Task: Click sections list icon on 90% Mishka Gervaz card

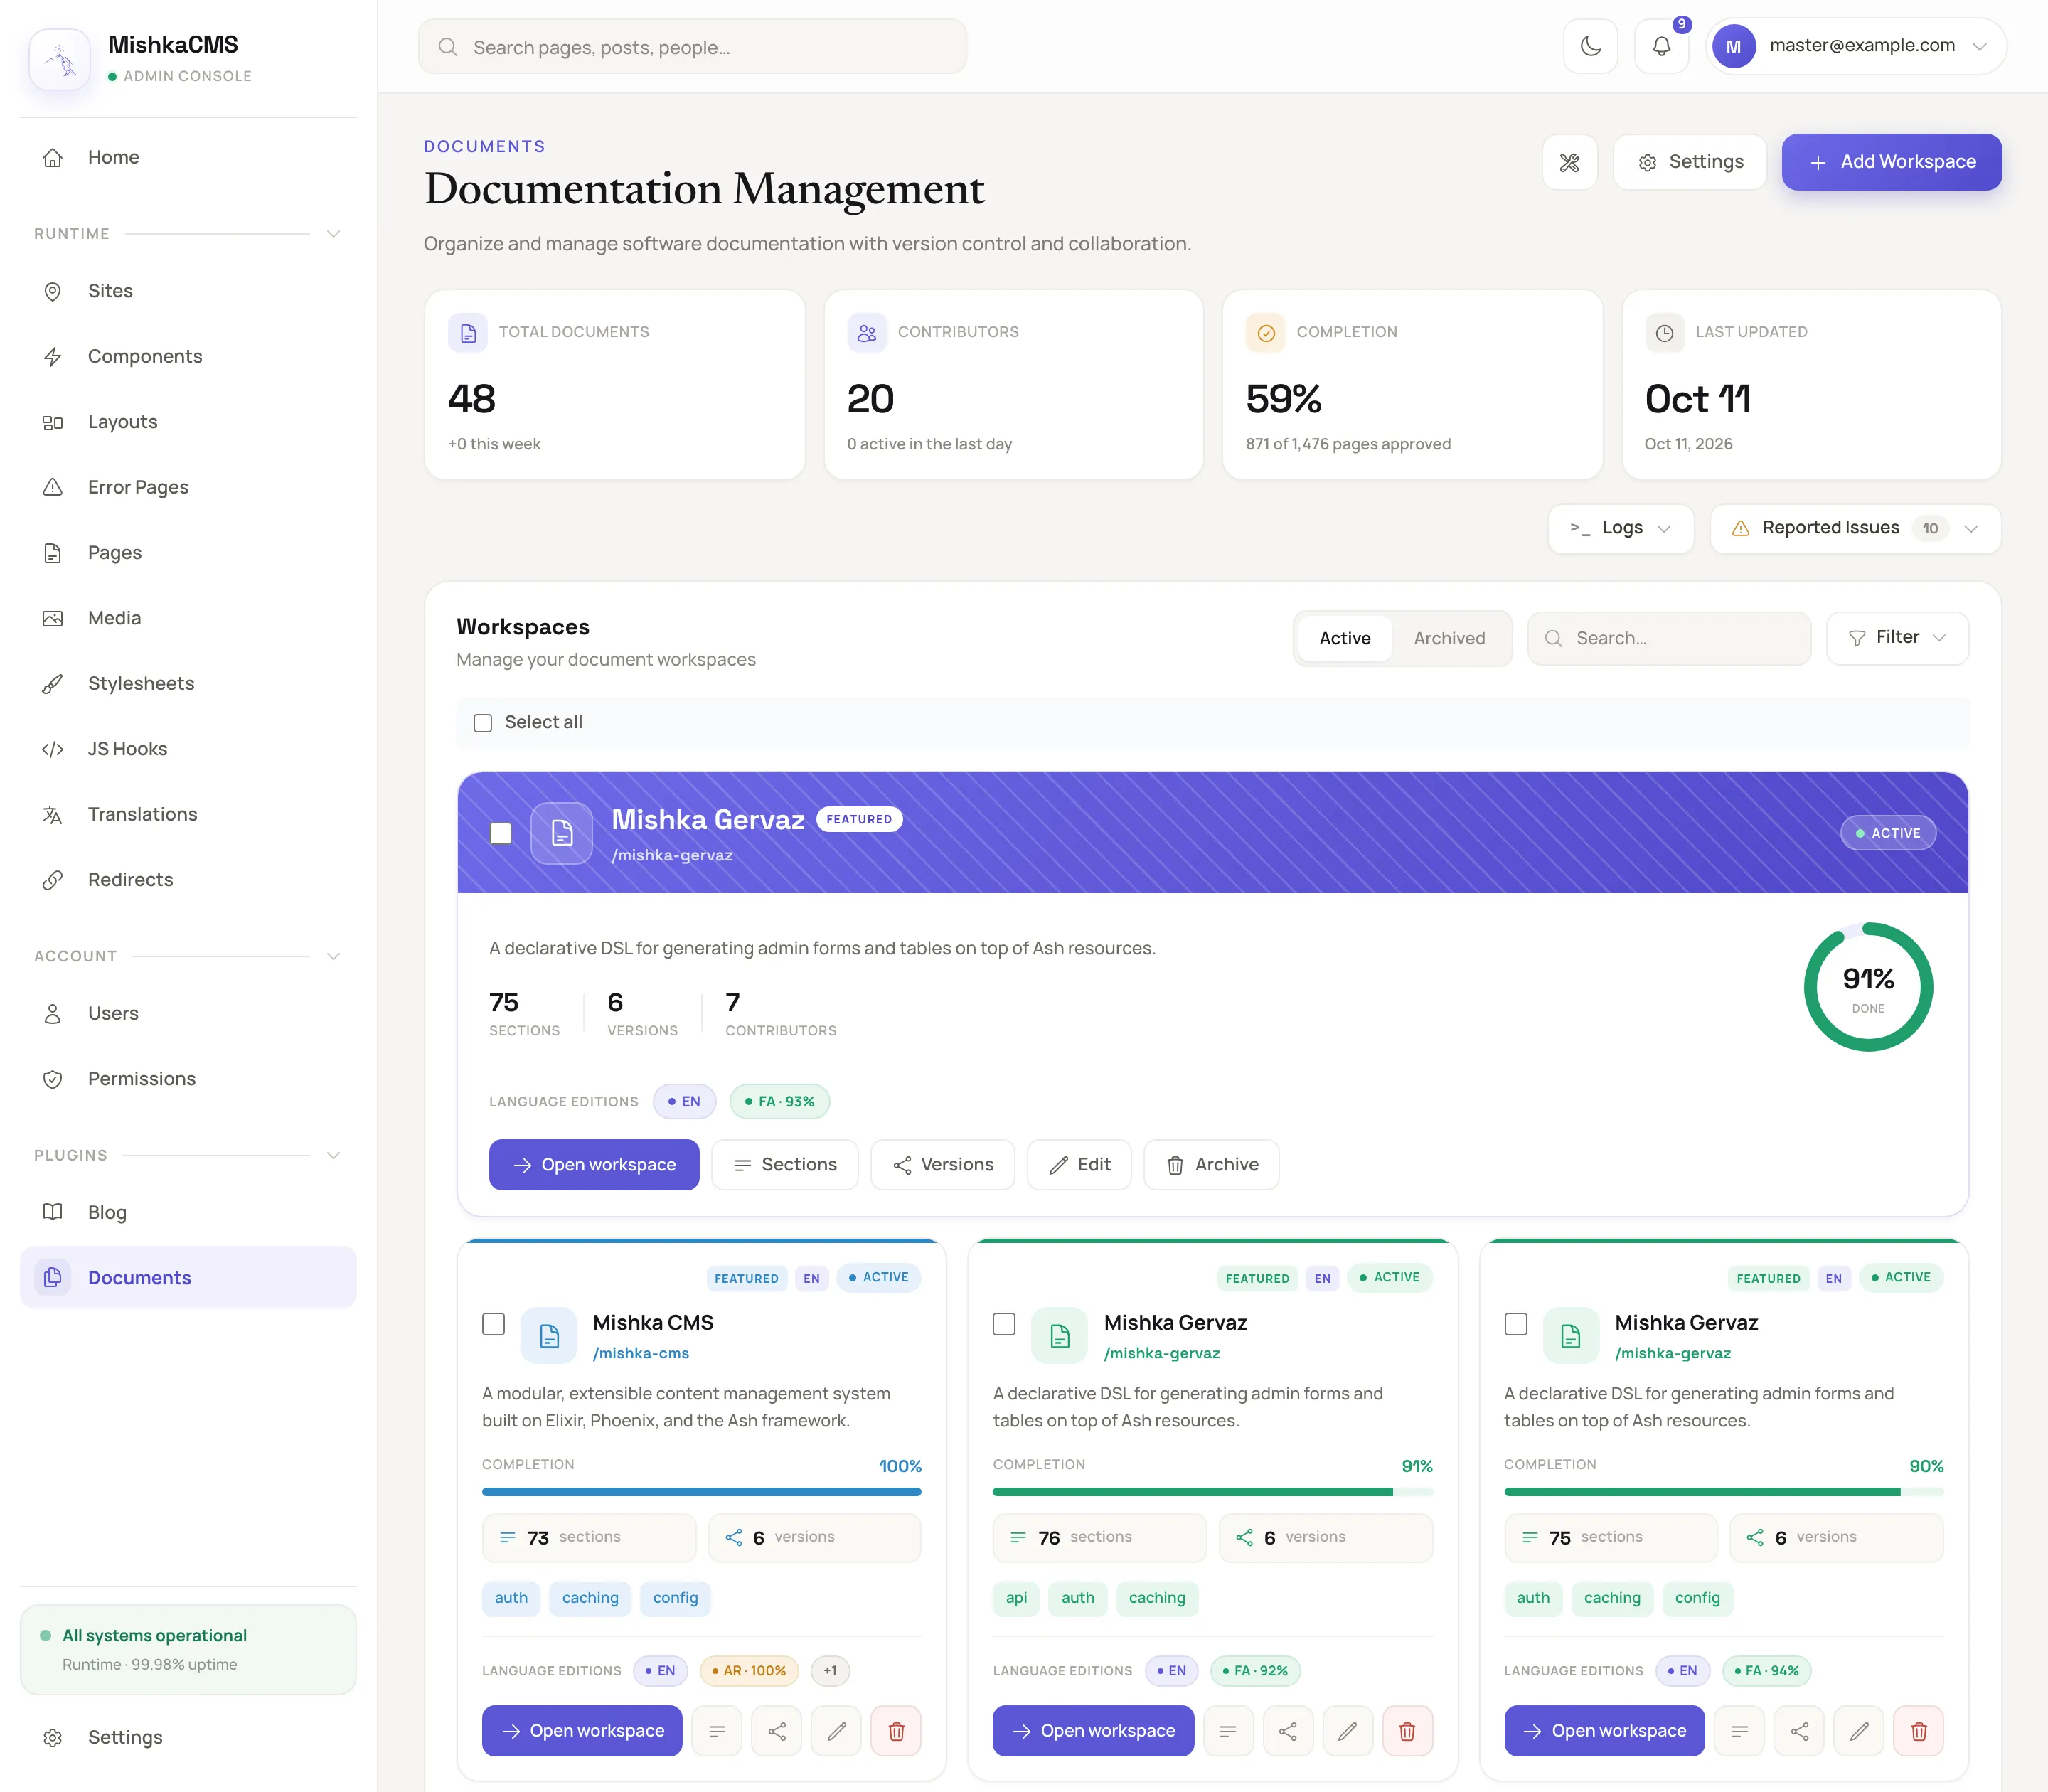Action: tap(1739, 1731)
